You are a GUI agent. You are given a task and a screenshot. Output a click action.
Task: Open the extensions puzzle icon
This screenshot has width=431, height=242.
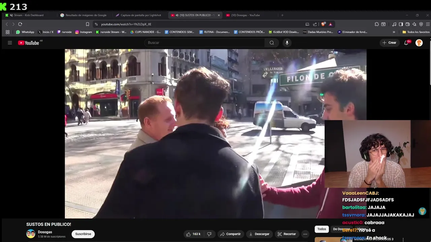tap(377, 24)
